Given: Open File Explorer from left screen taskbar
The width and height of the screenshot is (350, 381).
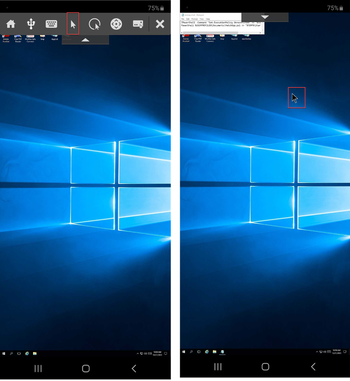Looking at the screenshot, I should click(35, 353).
